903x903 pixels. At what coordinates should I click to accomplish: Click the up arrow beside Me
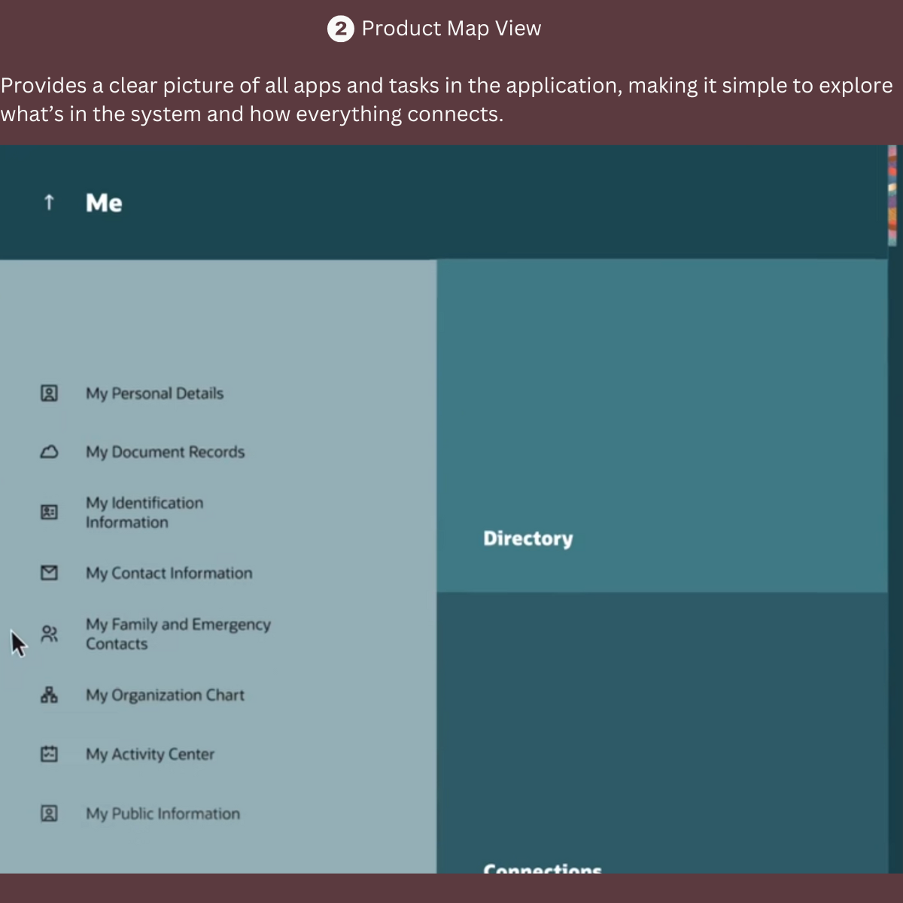point(49,202)
